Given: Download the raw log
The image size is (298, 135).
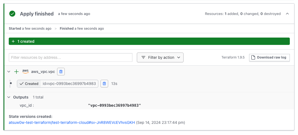Looking at the screenshot, I should pyautogui.click(x=269, y=57).
